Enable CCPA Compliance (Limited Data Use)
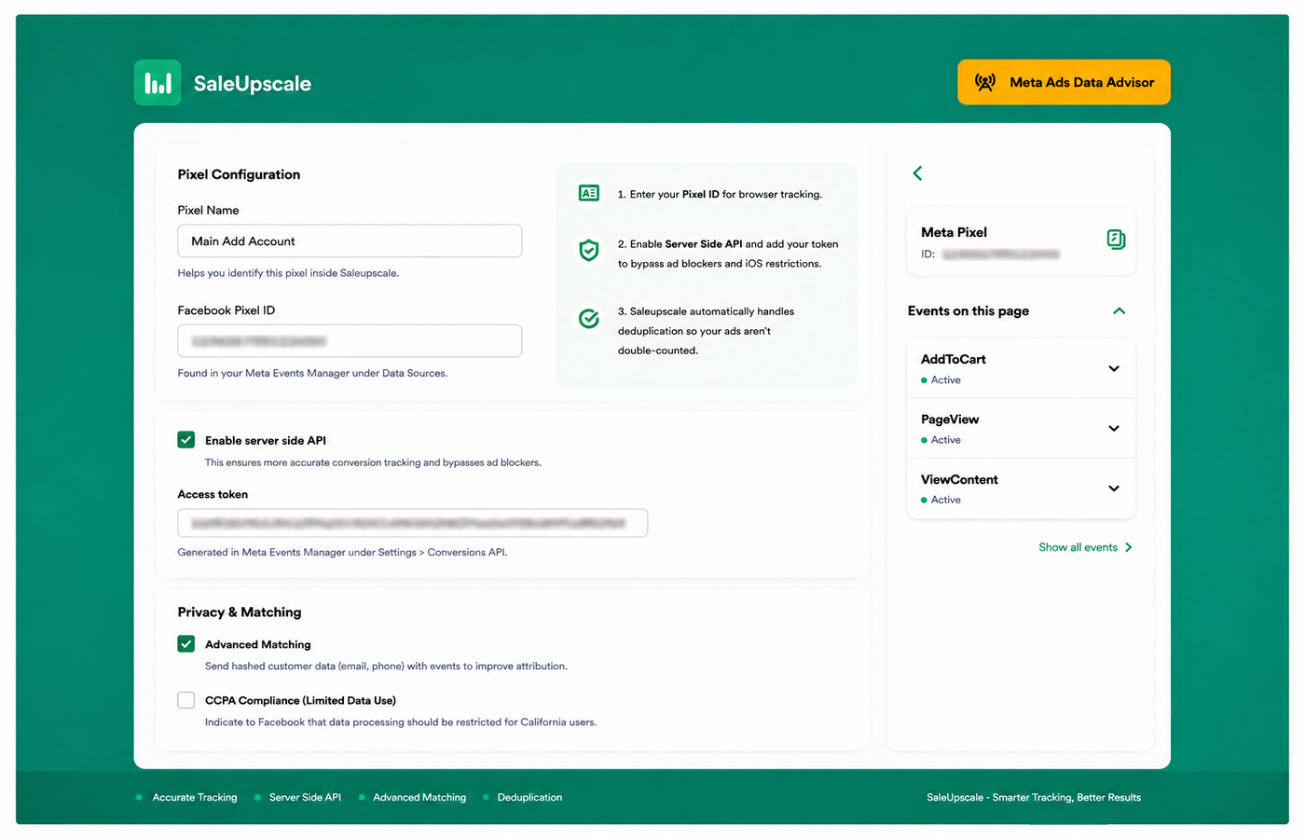This screenshot has width=1305, height=839. pos(186,700)
